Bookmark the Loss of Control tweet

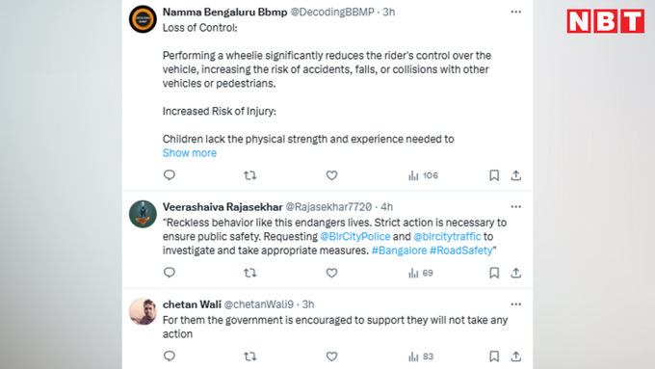point(494,175)
